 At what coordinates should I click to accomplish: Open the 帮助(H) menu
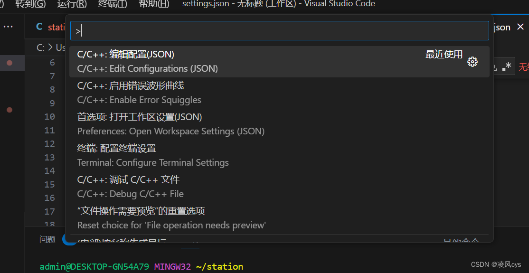click(x=154, y=4)
